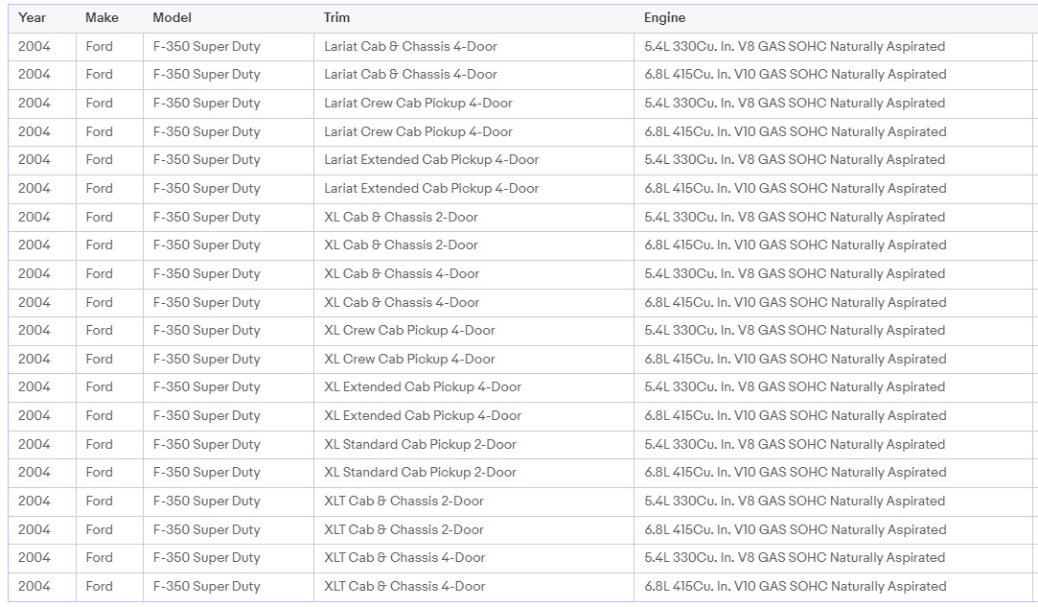Click 2004 in Lariat Cab & Chassis 5.4L row
1038x607 pixels.
coord(34,46)
